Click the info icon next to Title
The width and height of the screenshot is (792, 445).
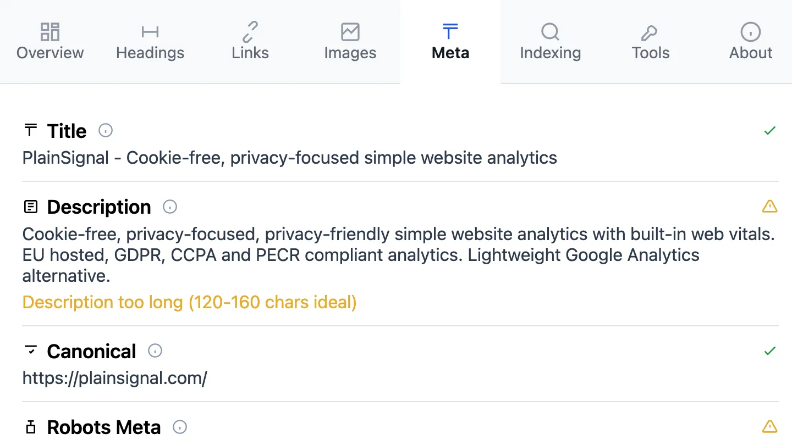(106, 131)
